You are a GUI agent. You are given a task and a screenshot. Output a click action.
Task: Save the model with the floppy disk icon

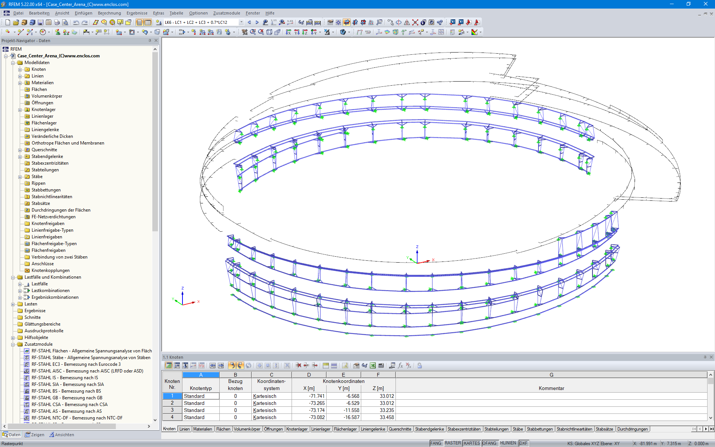pos(41,22)
